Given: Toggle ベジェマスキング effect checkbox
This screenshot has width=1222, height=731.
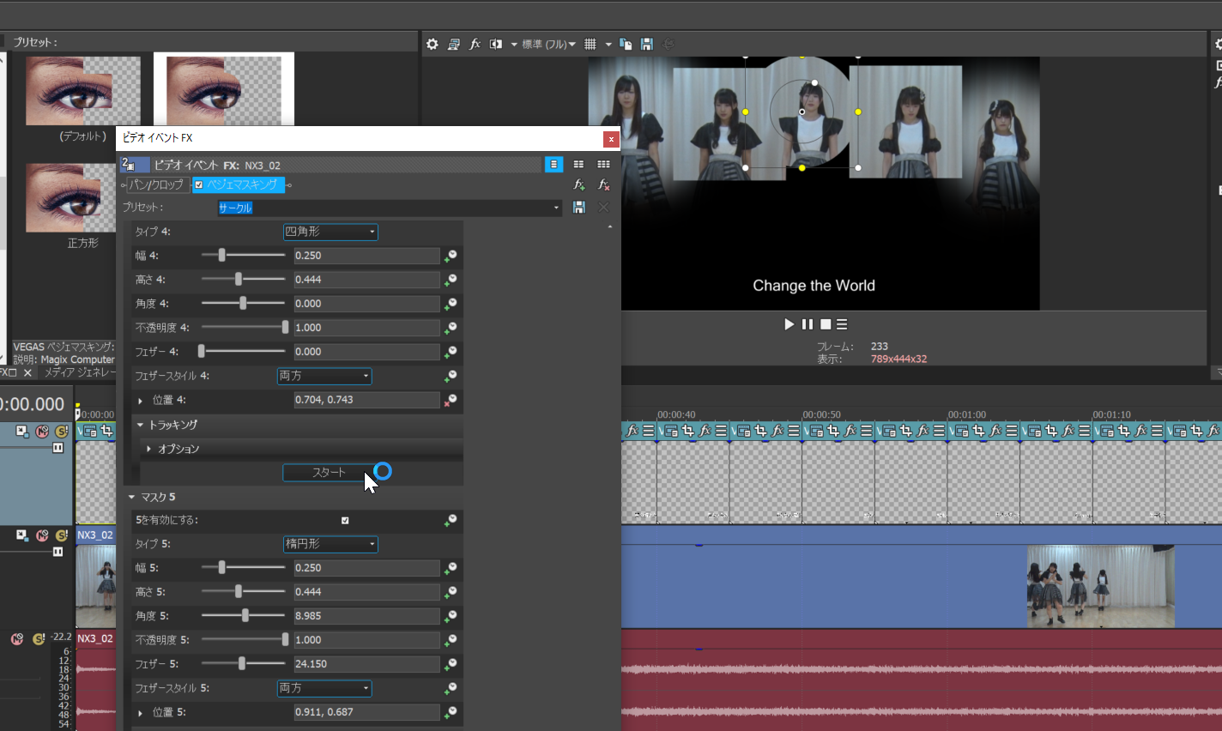Looking at the screenshot, I should pos(199,184).
